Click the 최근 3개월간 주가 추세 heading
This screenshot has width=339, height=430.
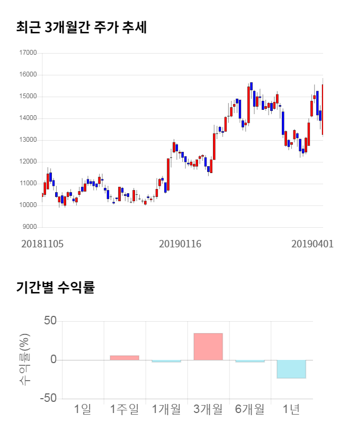pyautogui.click(x=81, y=27)
